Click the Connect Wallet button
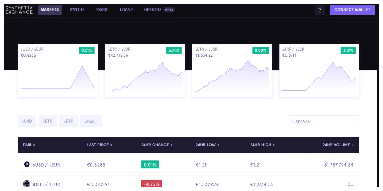This screenshot has width=383, height=191. (352, 10)
